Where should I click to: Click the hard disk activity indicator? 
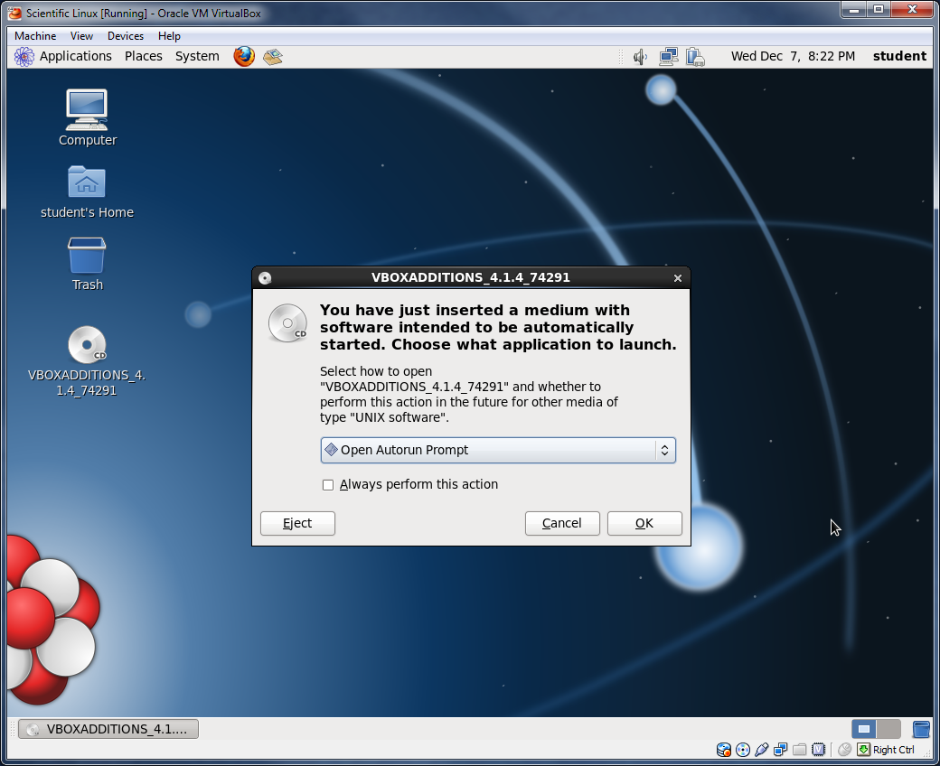click(724, 749)
